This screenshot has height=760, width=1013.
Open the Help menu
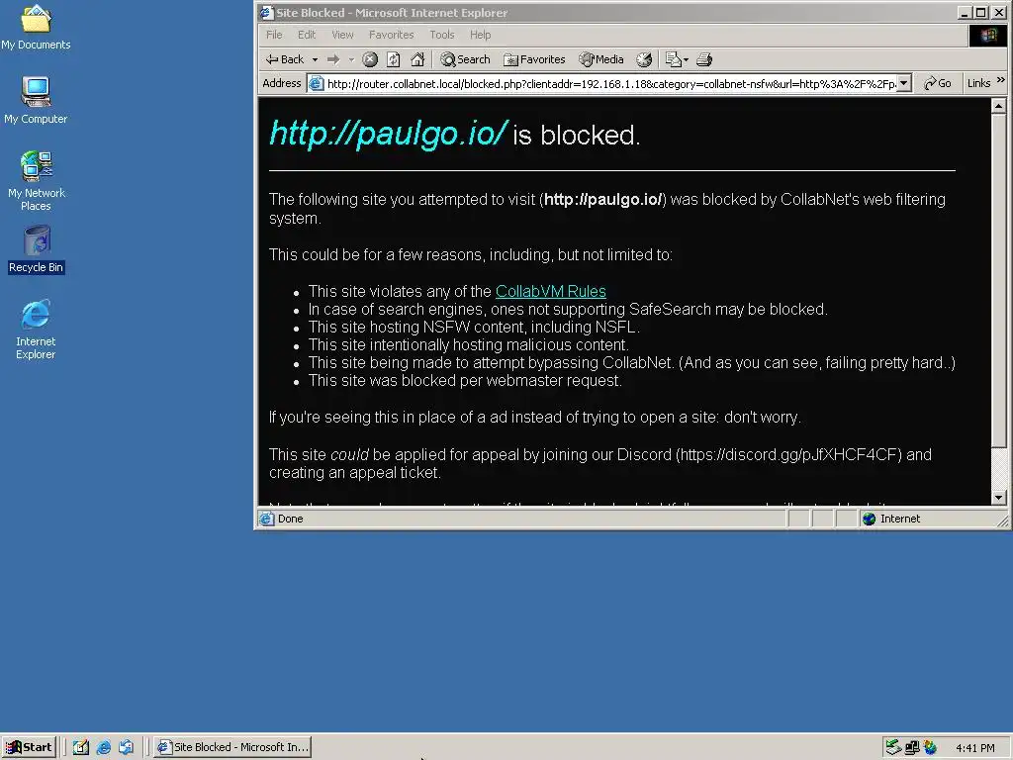[x=480, y=35]
